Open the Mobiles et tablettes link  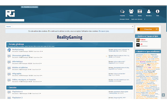20,68
